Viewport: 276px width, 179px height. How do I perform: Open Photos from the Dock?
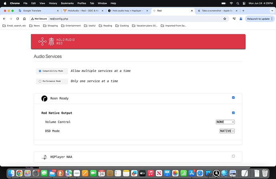175,173
